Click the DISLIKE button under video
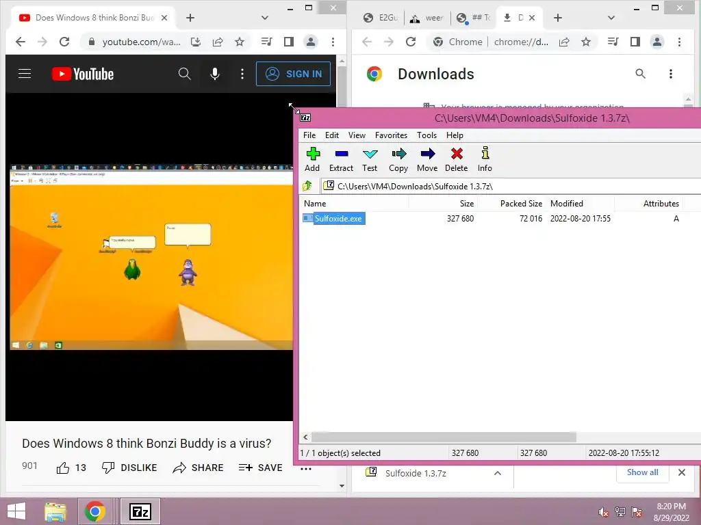701x525 pixels. coord(129,468)
